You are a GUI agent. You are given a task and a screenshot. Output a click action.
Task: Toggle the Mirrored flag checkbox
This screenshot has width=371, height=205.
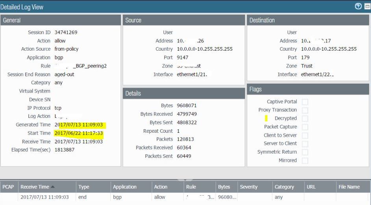pos(305,161)
